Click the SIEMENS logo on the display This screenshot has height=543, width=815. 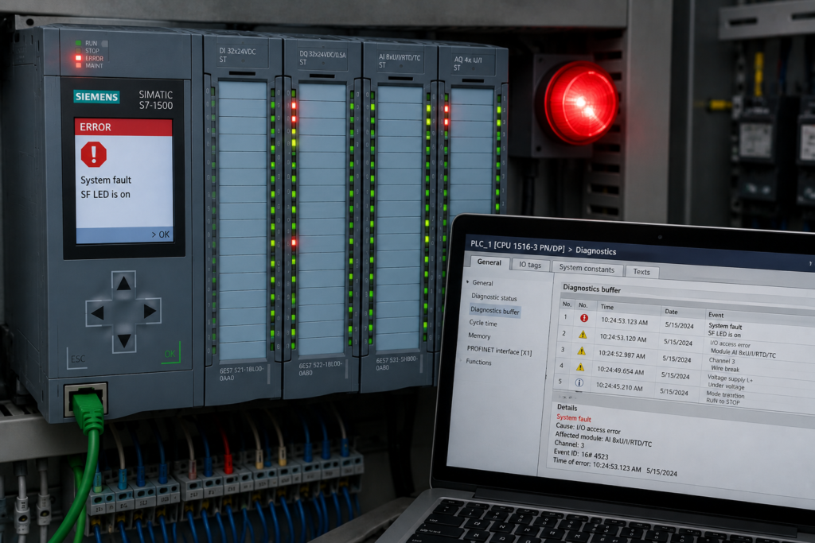(x=96, y=96)
